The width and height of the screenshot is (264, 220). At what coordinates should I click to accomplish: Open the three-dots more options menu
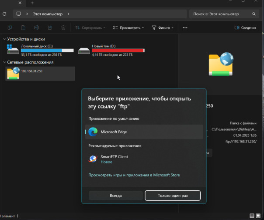tap(185, 28)
